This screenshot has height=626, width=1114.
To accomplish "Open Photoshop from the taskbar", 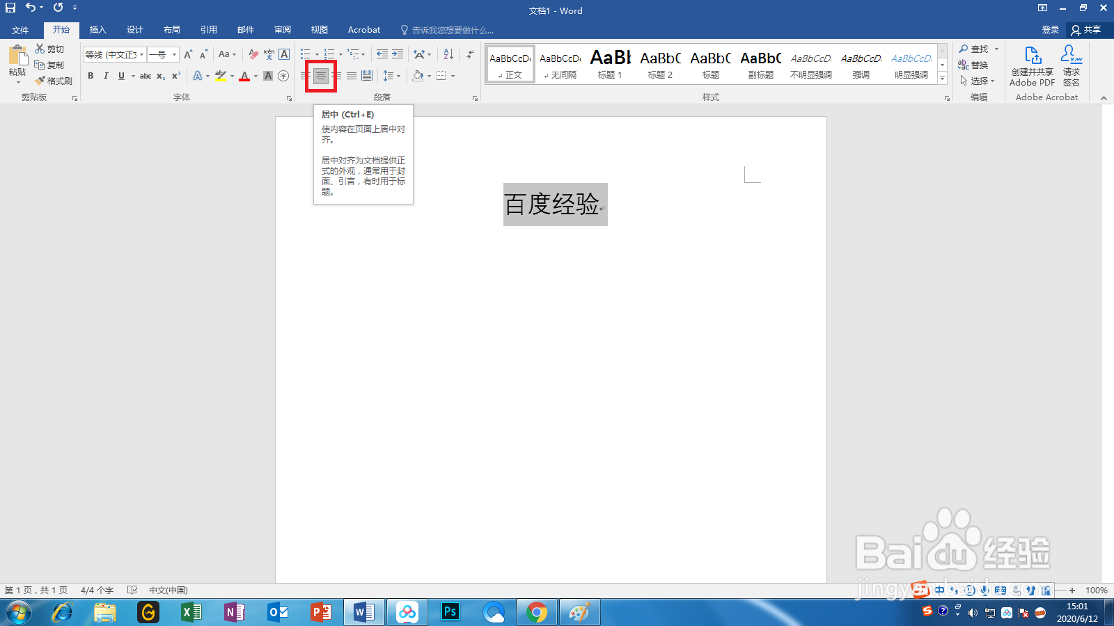I will click(x=450, y=612).
